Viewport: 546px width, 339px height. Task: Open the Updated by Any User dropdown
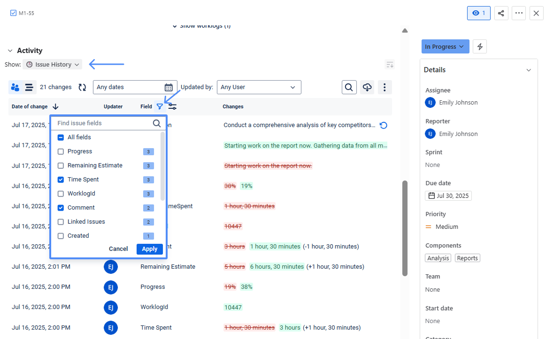[x=259, y=87]
